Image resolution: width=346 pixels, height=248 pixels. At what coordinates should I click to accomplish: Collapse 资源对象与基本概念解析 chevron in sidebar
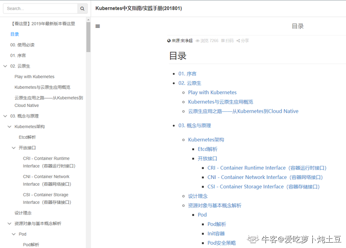(x=10, y=224)
